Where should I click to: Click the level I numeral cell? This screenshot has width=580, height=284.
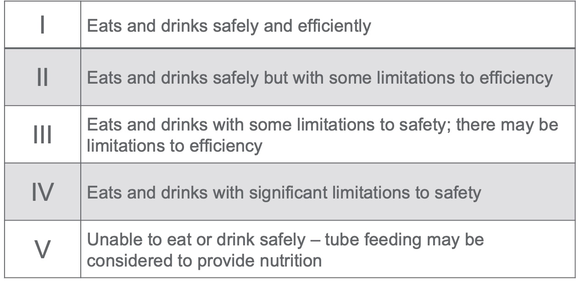(x=43, y=25)
